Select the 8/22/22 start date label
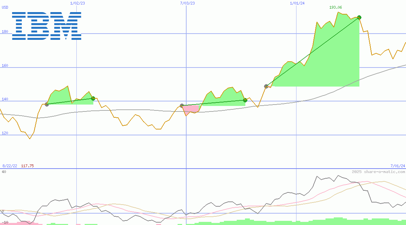This screenshot has width=406, height=225. 10,166
